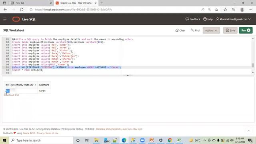Open browser Settings and more menu

click(x=251, y=10)
